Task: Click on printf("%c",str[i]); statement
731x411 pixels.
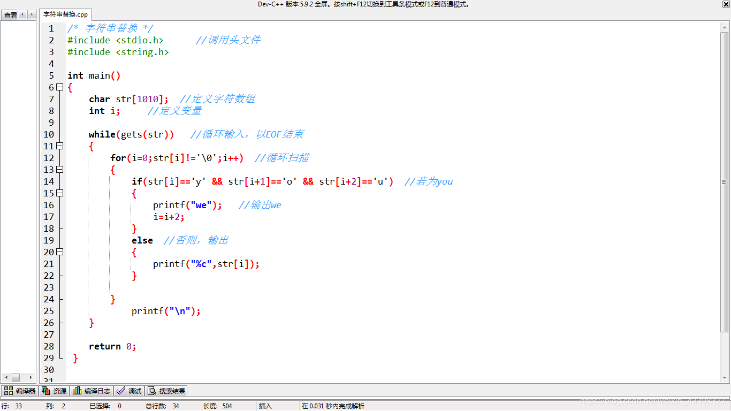Action: point(207,264)
